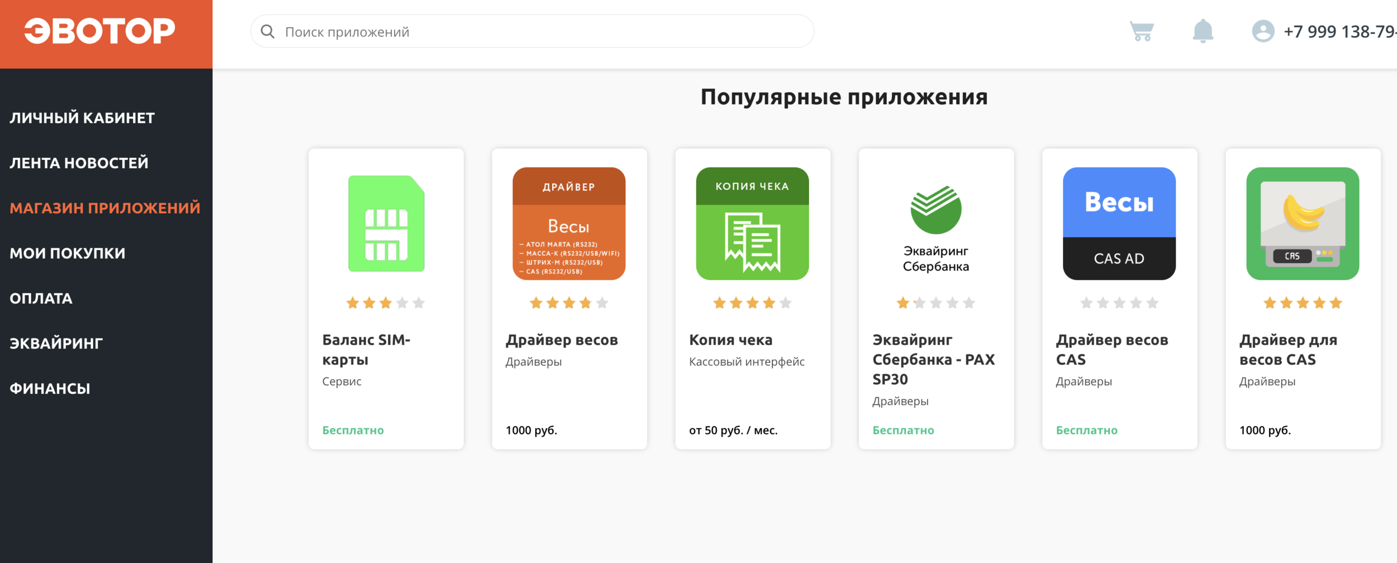The image size is (1397, 563).
Task: Click Драйверы label under Эквайринг Сбербанка
Action: point(900,402)
